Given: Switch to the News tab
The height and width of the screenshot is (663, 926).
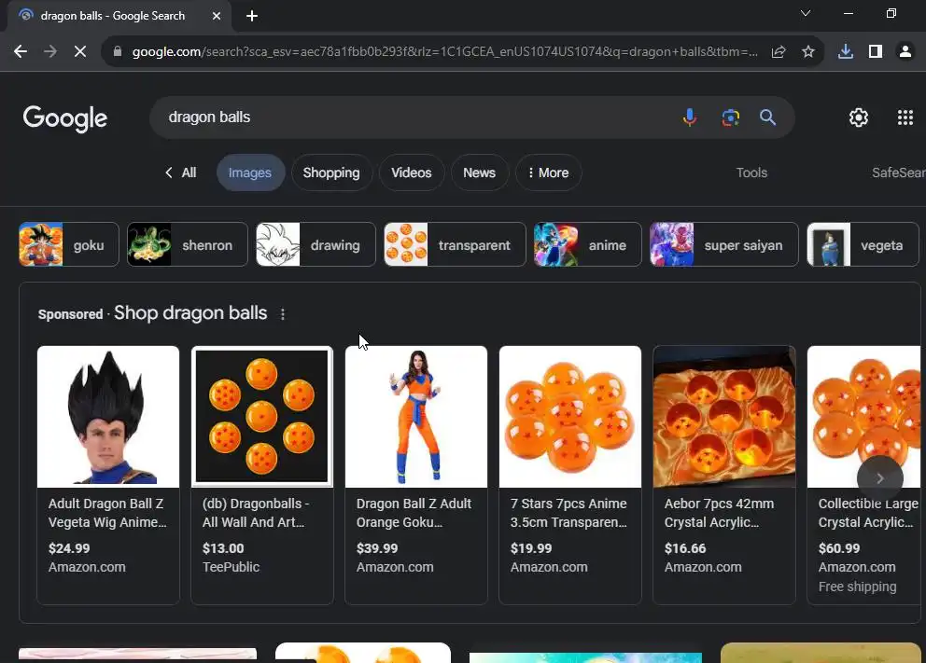Looking at the screenshot, I should 479,173.
